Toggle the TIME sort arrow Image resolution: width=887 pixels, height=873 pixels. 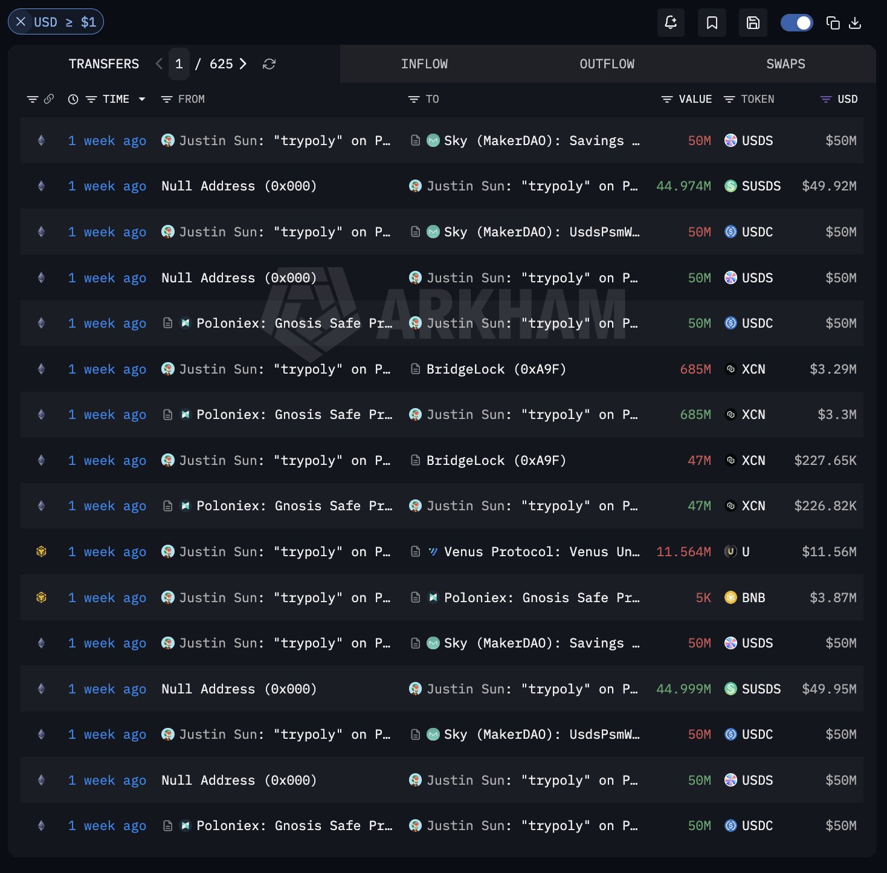[142, 99]
